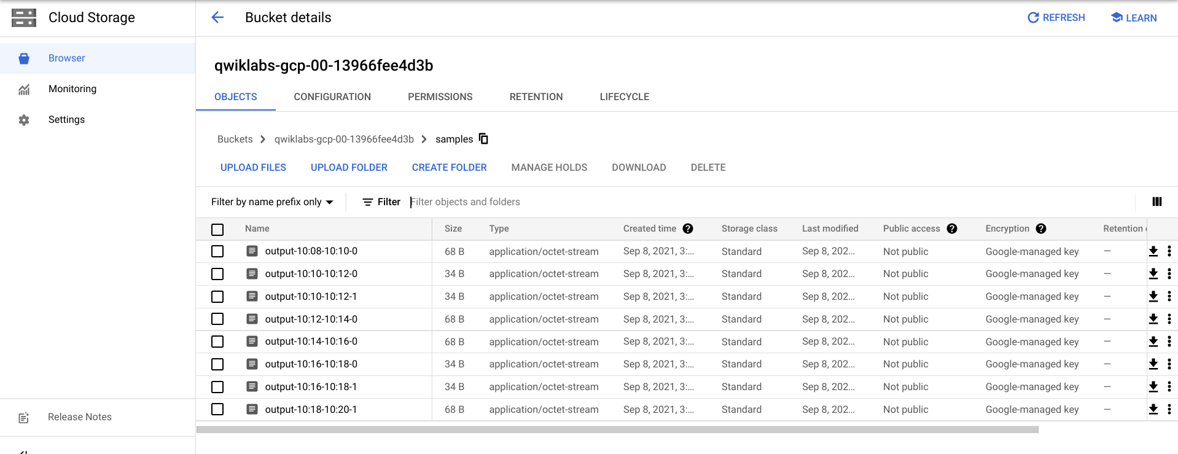Image resolution: width=1178 pixels, height=454 pixels.
Task: Download output-10:08-10:10-0 via its download icon
Action: [1153, 251]
